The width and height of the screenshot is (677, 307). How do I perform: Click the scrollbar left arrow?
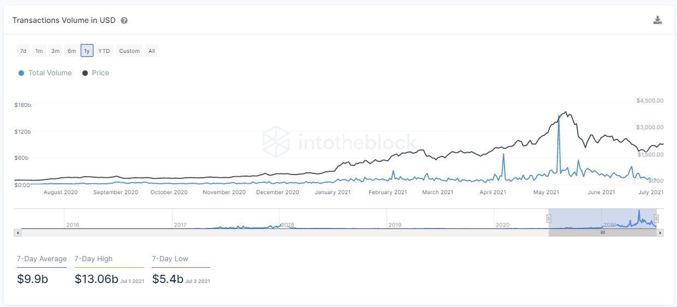tap(18, 233)
